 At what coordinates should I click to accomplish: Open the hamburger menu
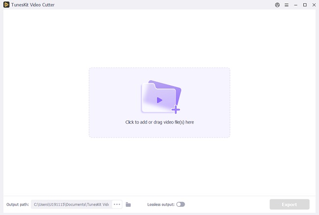pos(287,5)
